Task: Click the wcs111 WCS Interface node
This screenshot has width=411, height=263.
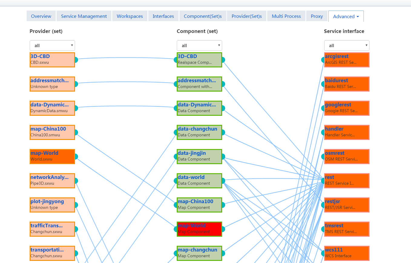Action: [347, 253]
